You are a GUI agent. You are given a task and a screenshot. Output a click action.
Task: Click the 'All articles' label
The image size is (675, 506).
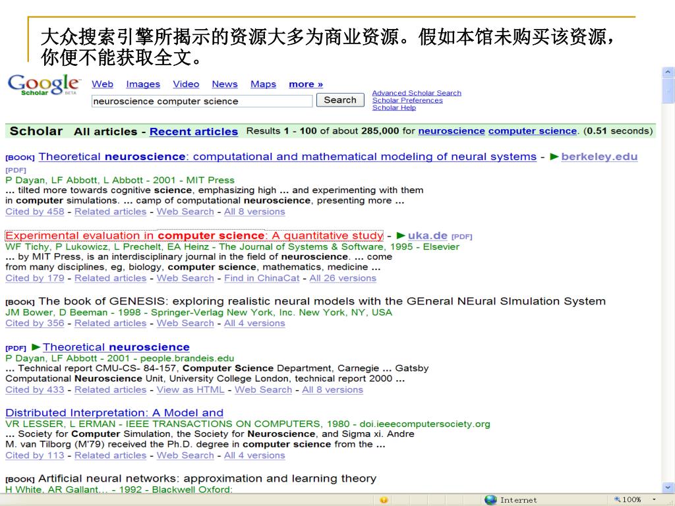[105, 132]
